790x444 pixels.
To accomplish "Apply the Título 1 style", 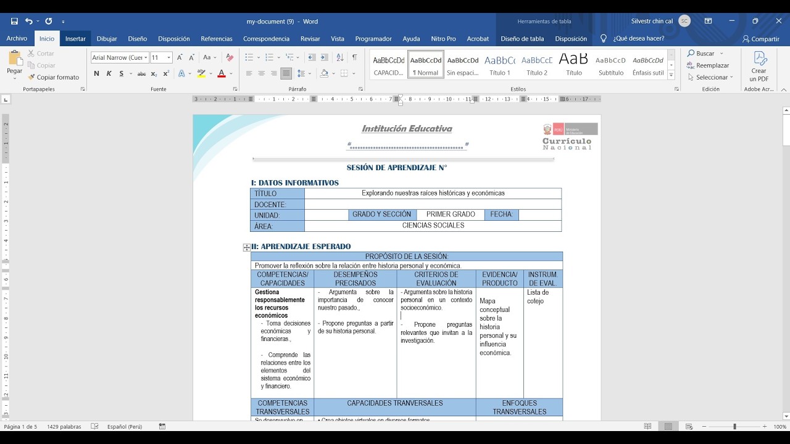I will coord(500,64).
